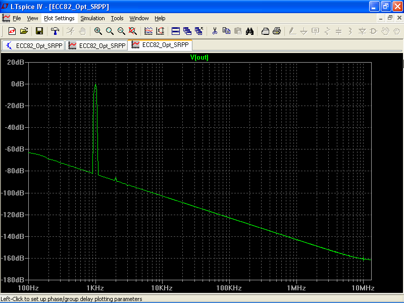Restore the inner plot document window
Screen dimensions: 404x303
pyautogui.click(x=390, y=18)
